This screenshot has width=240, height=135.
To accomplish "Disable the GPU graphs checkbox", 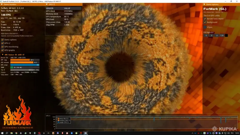I will click(2, 50).
